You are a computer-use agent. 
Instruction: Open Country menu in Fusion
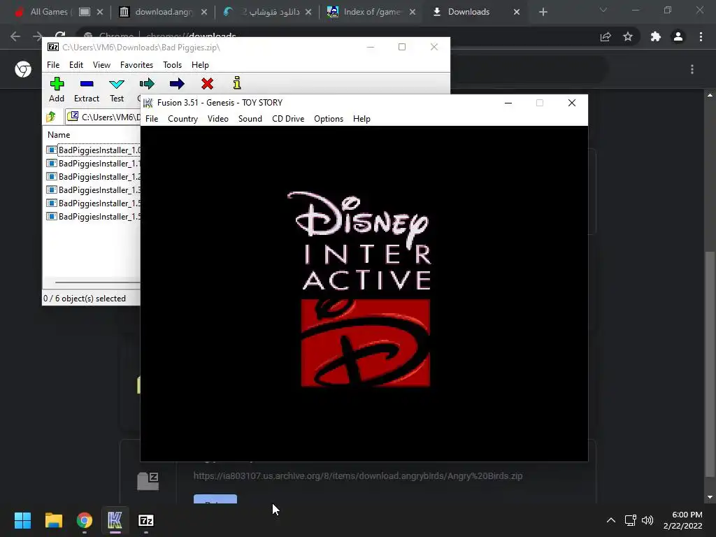(x=182, y=119)
